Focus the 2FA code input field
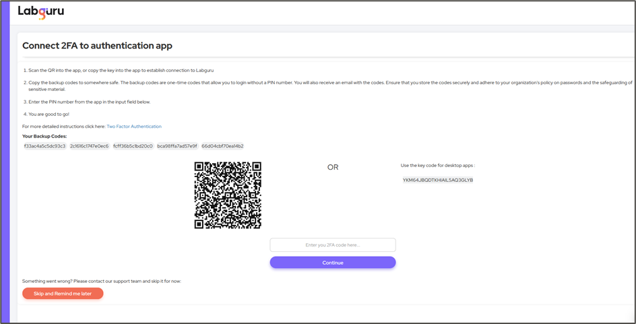This screenshot has width=636, height=324. [x=332, y=245]
